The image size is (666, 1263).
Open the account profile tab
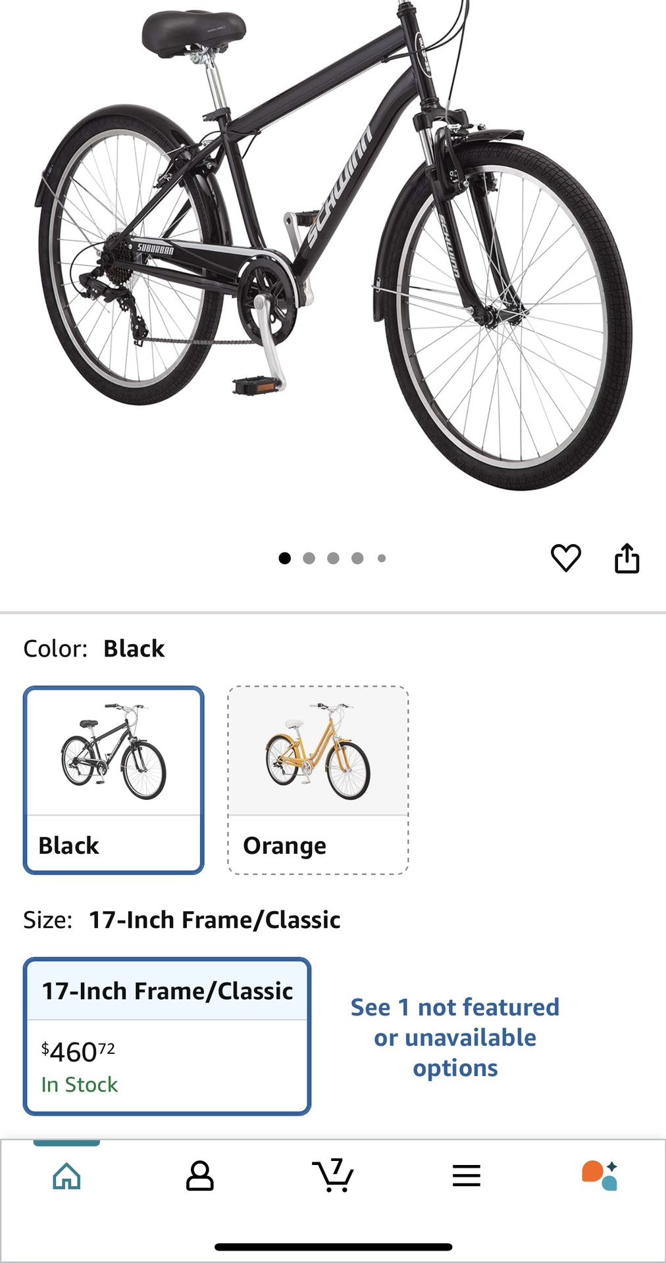tap(199, 1176)
